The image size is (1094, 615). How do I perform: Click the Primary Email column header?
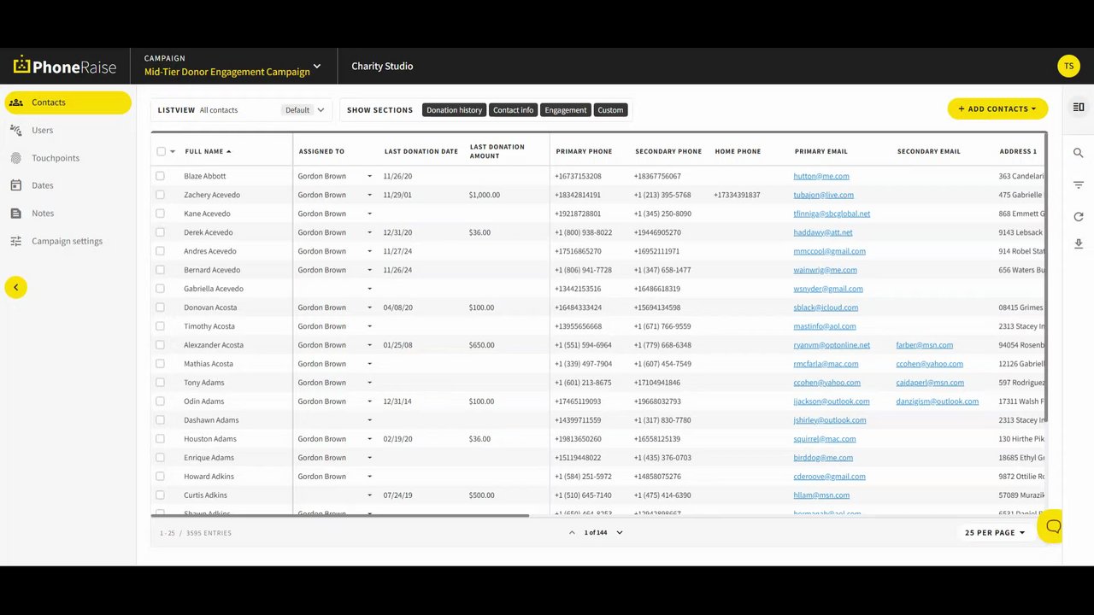pos(821,151)
